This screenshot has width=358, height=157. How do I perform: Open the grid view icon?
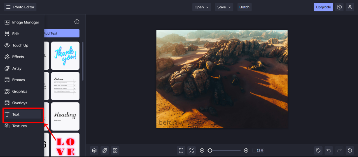(x=115, y=151)
